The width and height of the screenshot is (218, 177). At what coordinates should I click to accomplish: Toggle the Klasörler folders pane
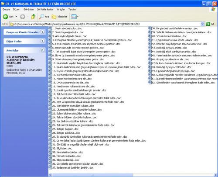pyautogui.click(x=59, y=17)
